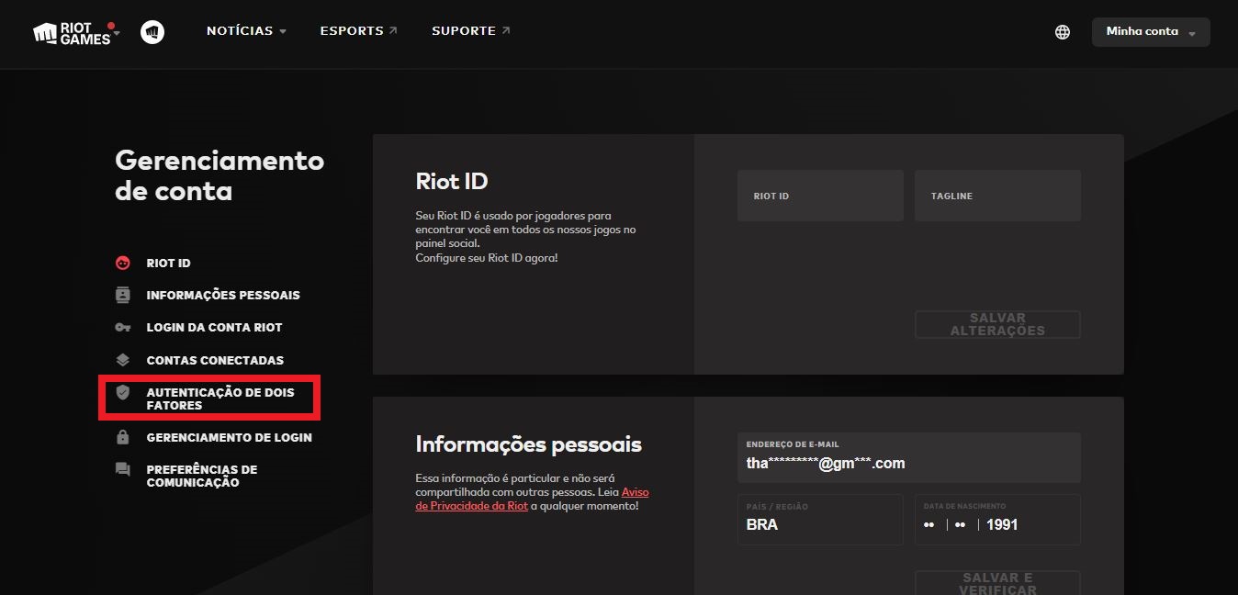Open the ESPORTS menu item
Viewport: 1238px width, 595px height.
click(352, 30)
